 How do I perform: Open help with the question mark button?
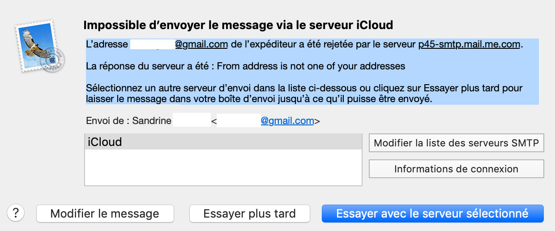tap(16, 213)
